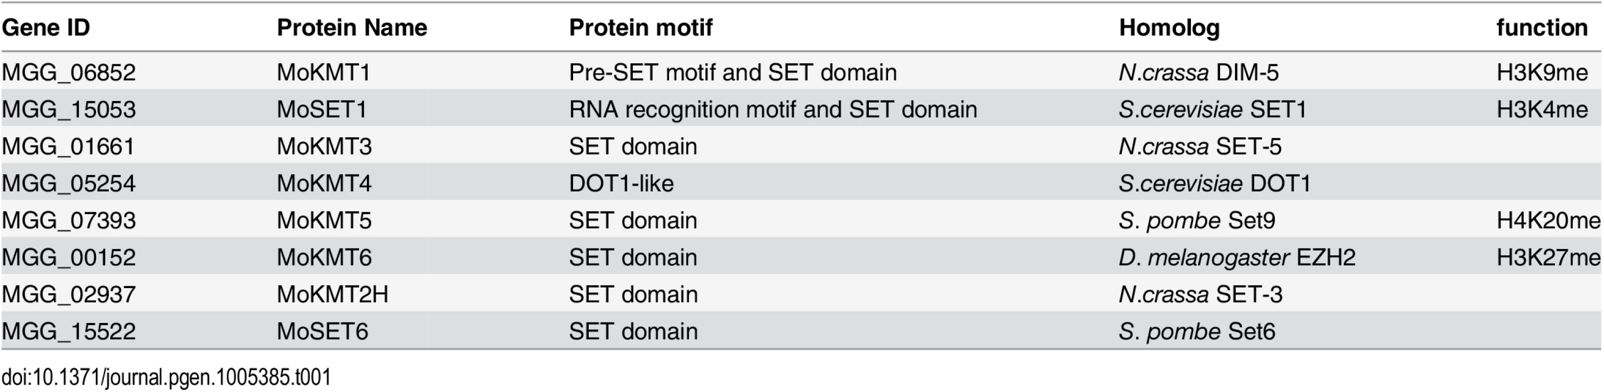
Task: Click the Homolog column header
Action: point(1170,28)
